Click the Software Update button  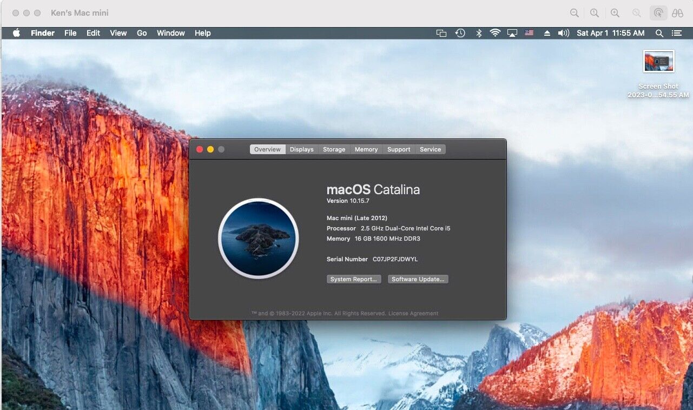pos(418,279)
